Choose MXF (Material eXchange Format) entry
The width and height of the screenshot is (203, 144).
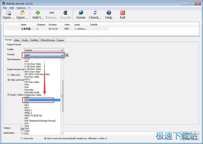42,121
